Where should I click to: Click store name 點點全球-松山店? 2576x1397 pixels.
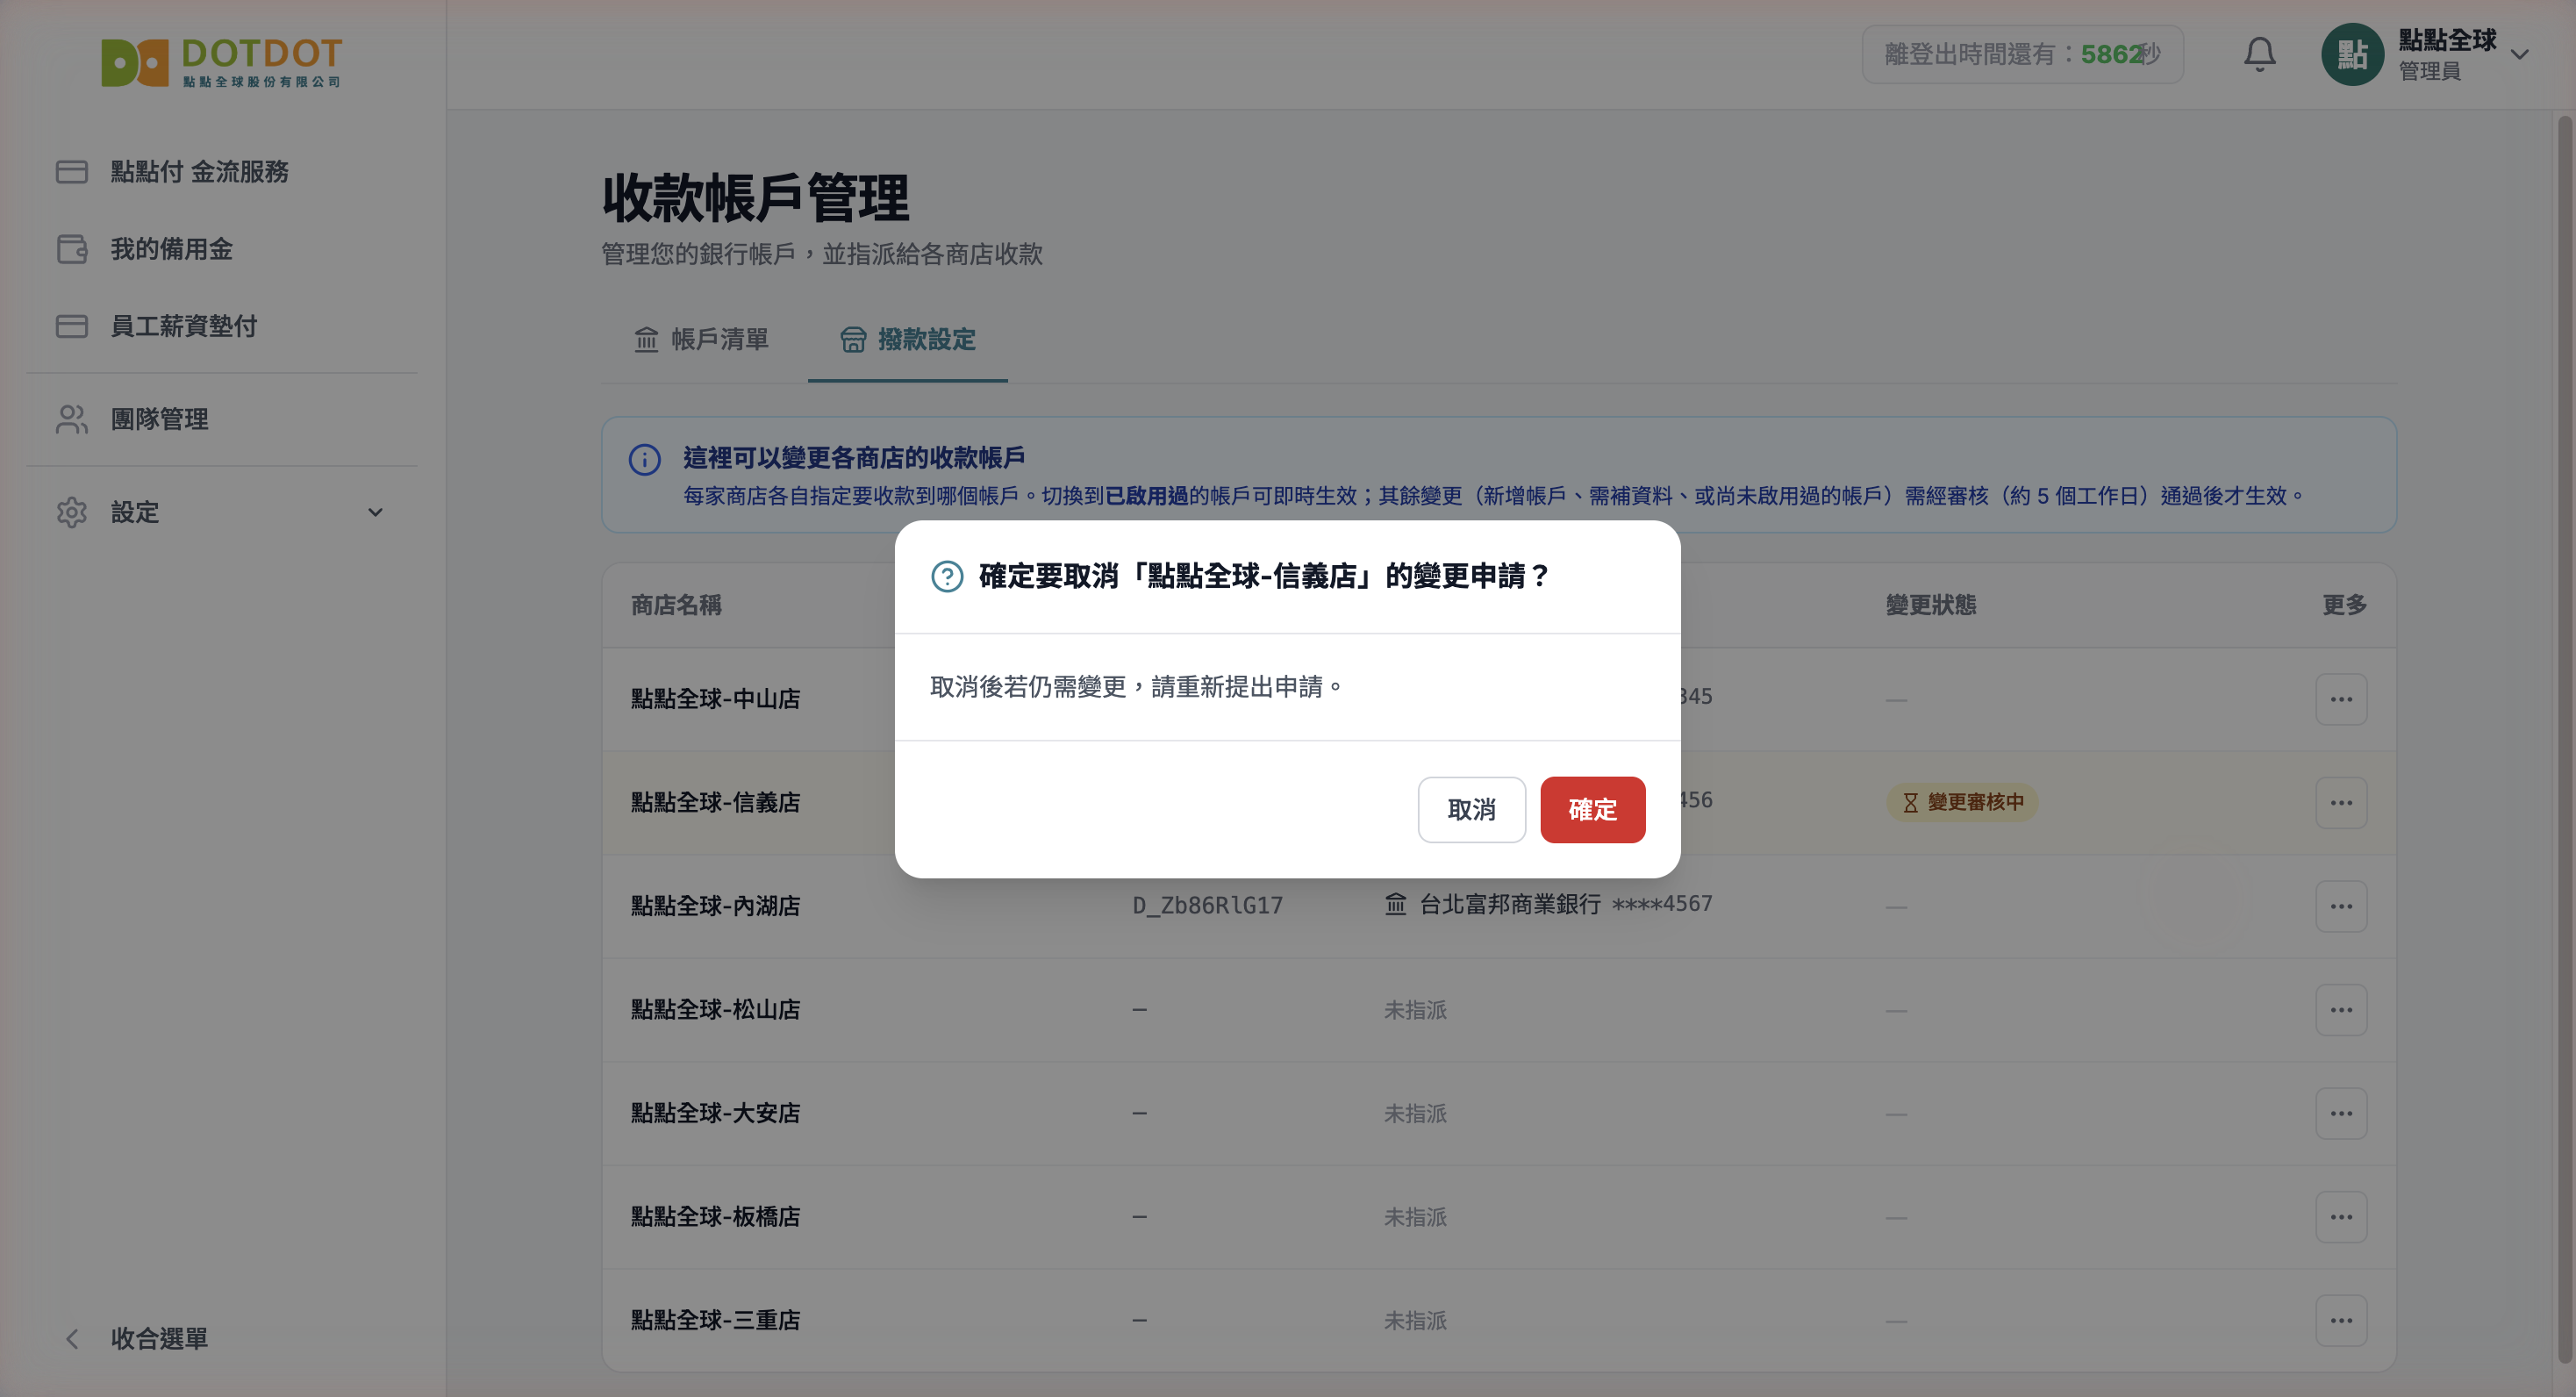click(x=715, y=1010)
